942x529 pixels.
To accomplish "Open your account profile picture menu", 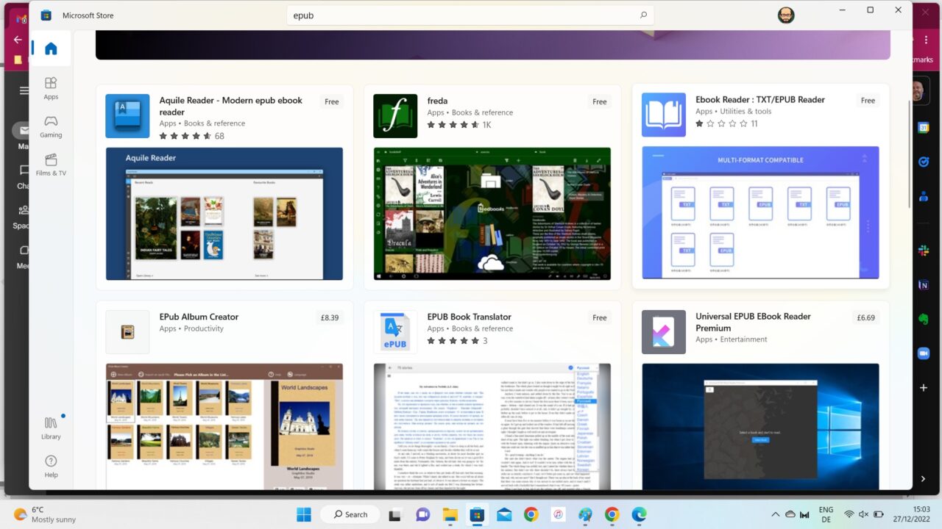I will (786, 15).
